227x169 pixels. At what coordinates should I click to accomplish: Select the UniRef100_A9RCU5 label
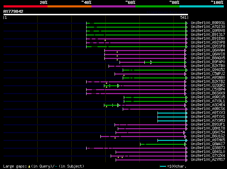click(208, 97)
